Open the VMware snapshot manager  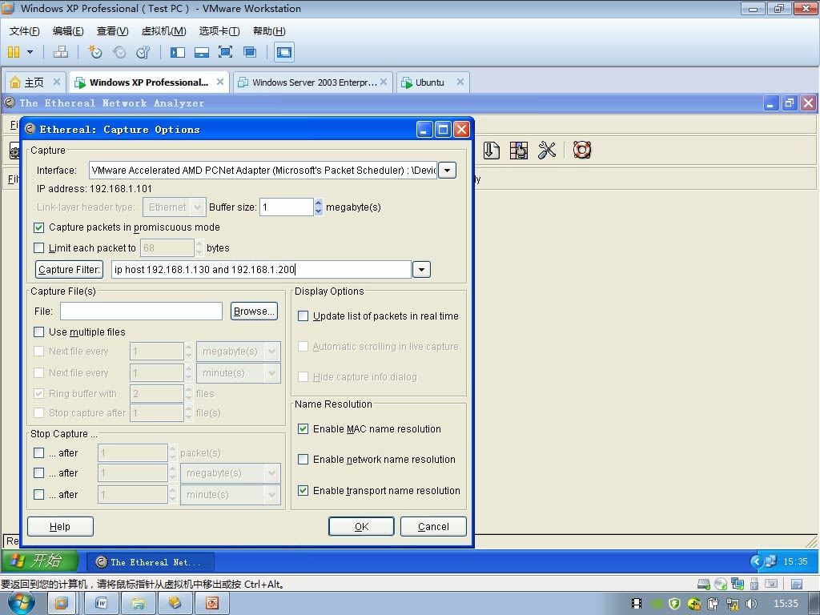click(143, 52)
